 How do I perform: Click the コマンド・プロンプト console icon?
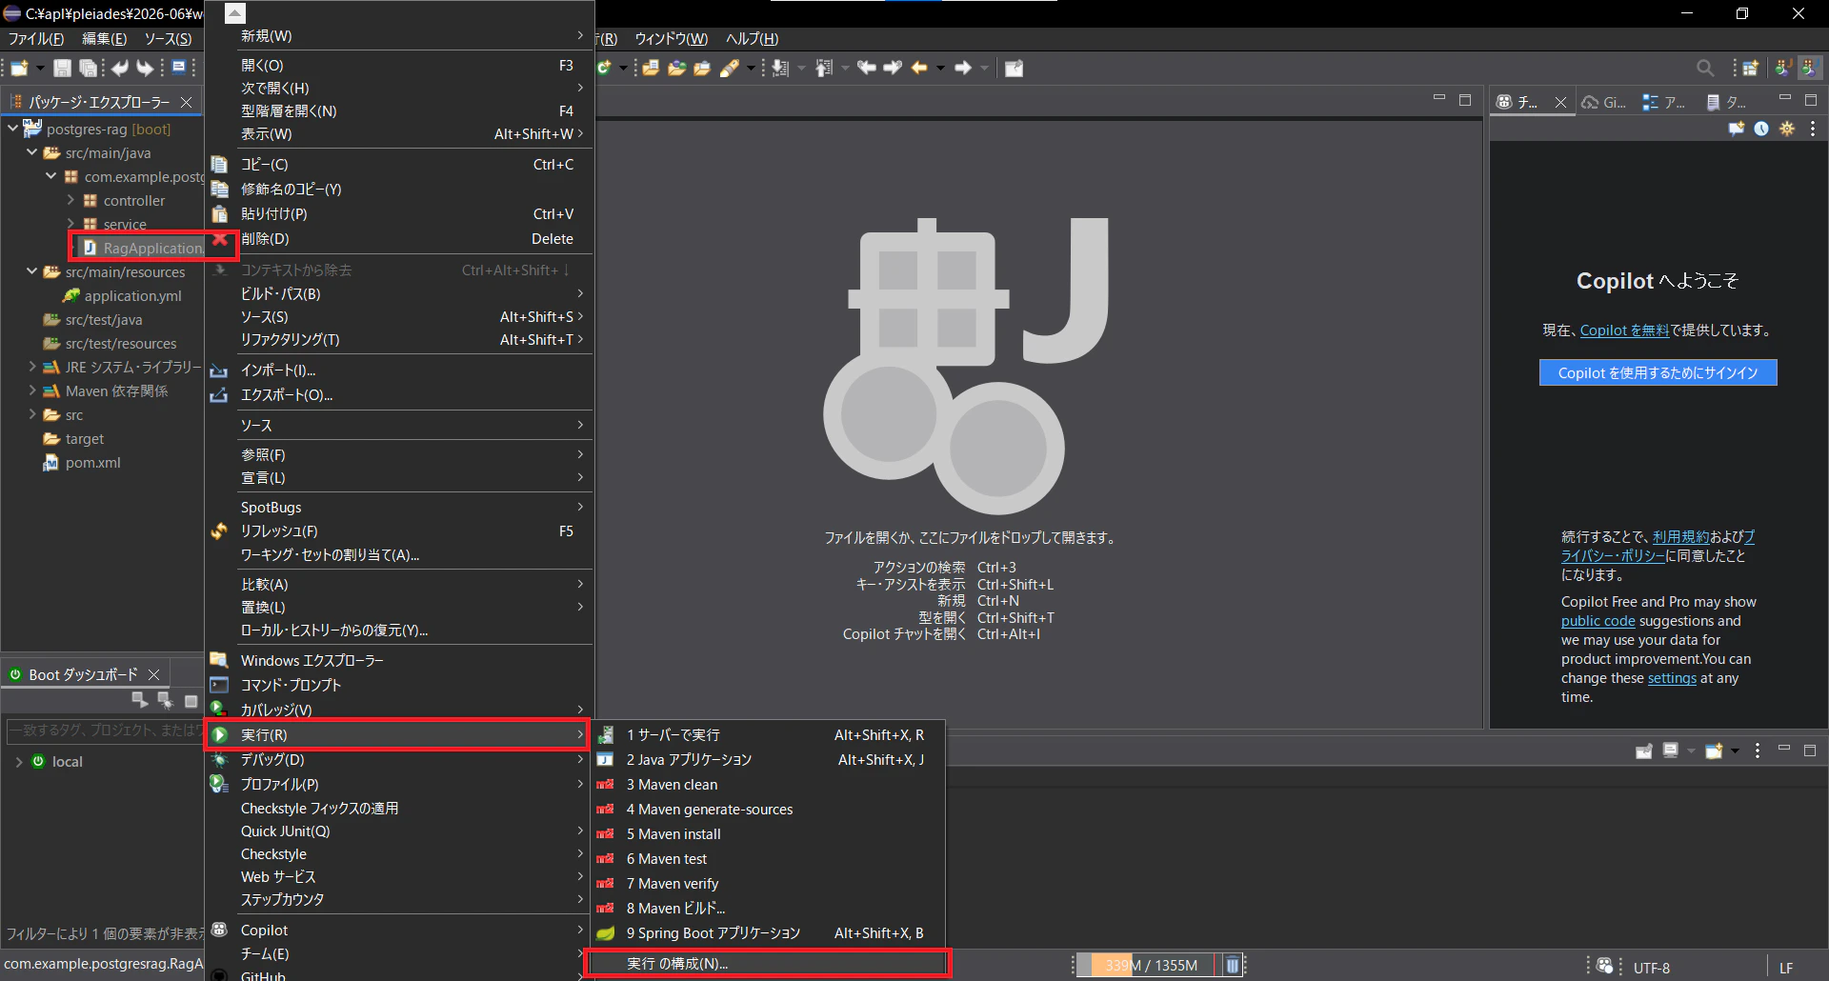click(x=219, y=685)
